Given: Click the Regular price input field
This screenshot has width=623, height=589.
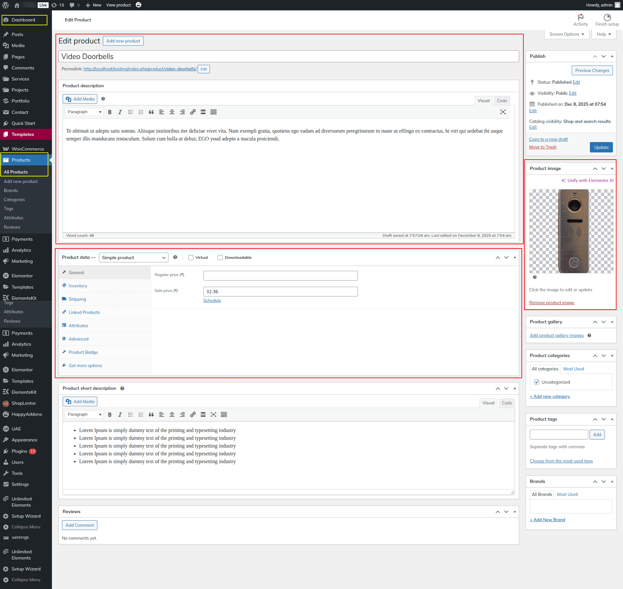Looking at the screenshot, I should (280, 276).
